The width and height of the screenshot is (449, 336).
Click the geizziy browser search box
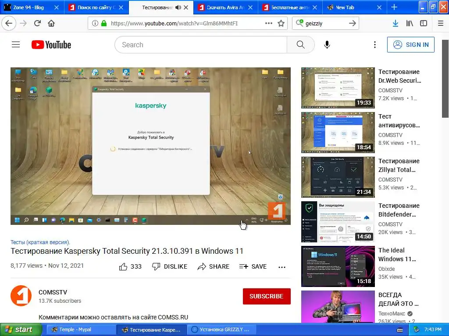click(x=326, y=24)
